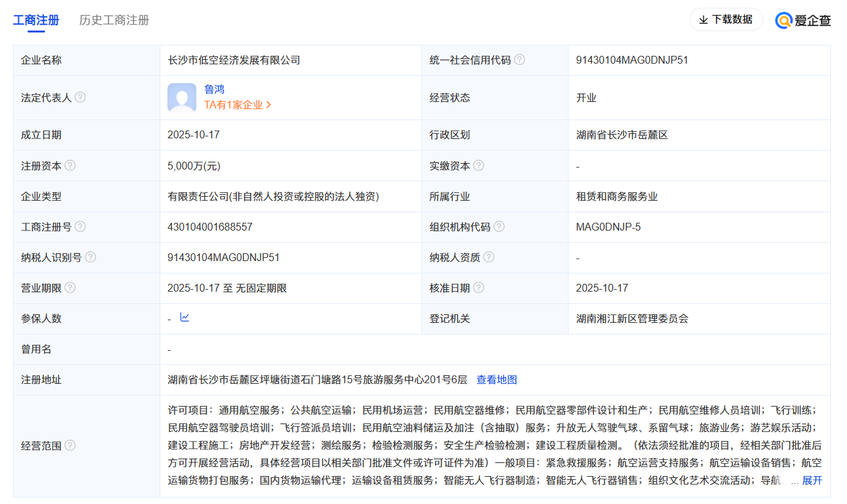This screenshot has height=504, width=847.
Task: Click the download arrow icon in 下载数据
Action: [x=702, y=20]
